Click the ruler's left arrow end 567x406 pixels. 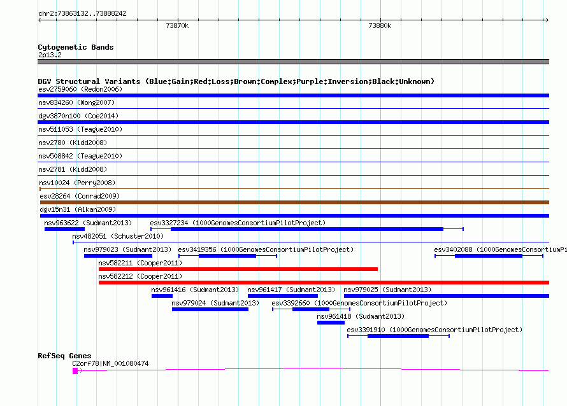39,20
